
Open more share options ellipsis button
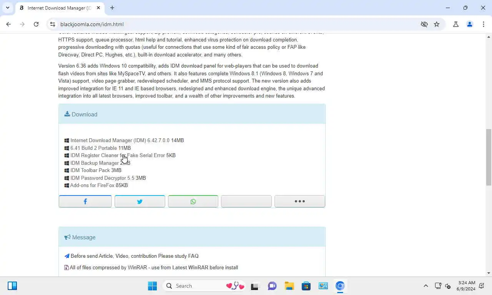[300, 201]
